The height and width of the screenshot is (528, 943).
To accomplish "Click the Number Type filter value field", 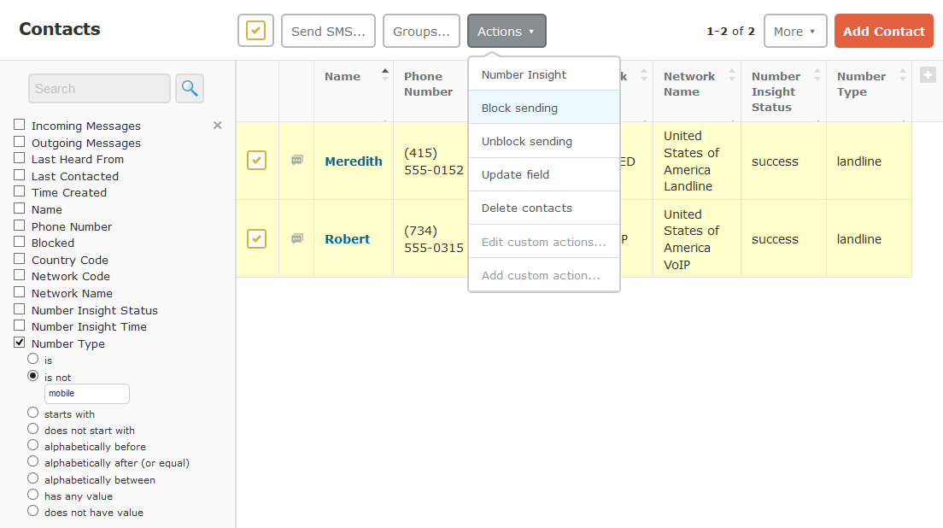I will (x=86, y=394).
